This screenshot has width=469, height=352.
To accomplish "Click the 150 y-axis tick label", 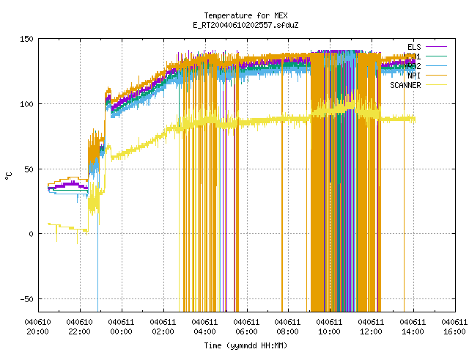I will [26, 39].
